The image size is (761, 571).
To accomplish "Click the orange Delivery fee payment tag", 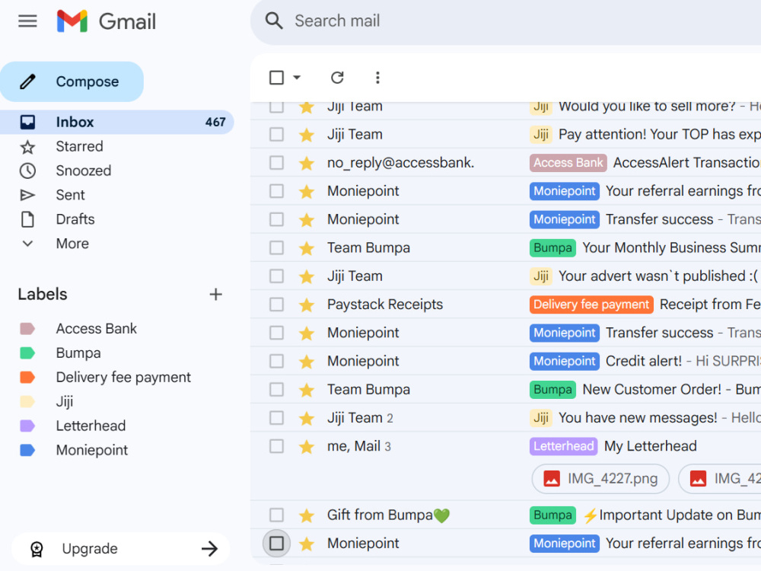I will (x=591, y=305).
